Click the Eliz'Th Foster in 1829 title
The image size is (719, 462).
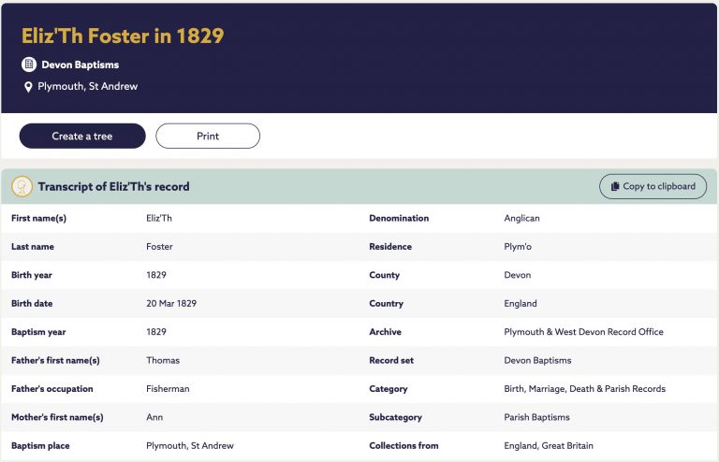click(x=123, y=36)
